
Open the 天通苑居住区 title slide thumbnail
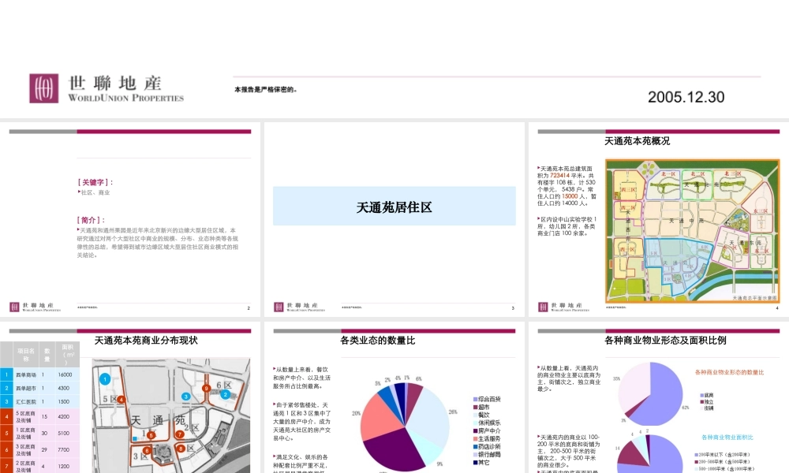point(394,219)
